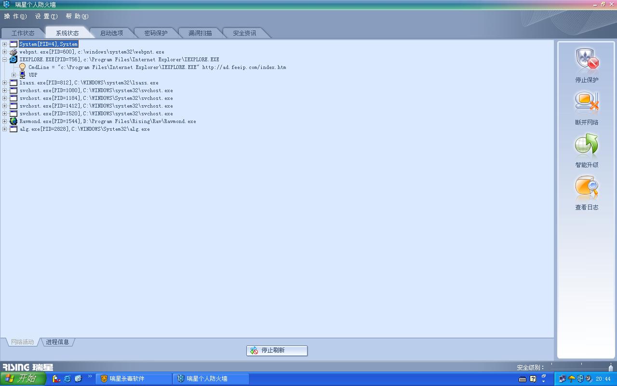Click the 断开网络 disconnect icon
617x386 pixels.
587,102
